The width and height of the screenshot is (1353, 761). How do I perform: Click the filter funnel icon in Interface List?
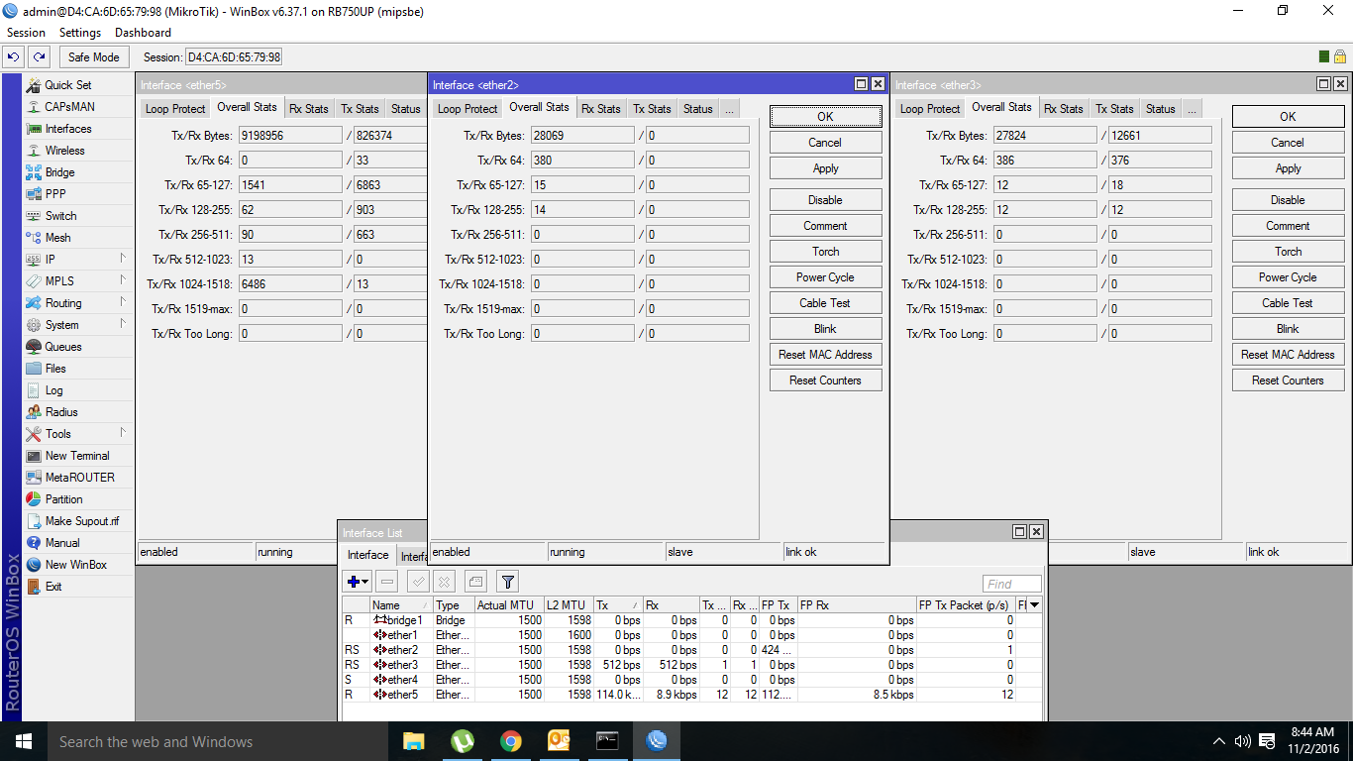pyautogui.click(x=507, y=582)
